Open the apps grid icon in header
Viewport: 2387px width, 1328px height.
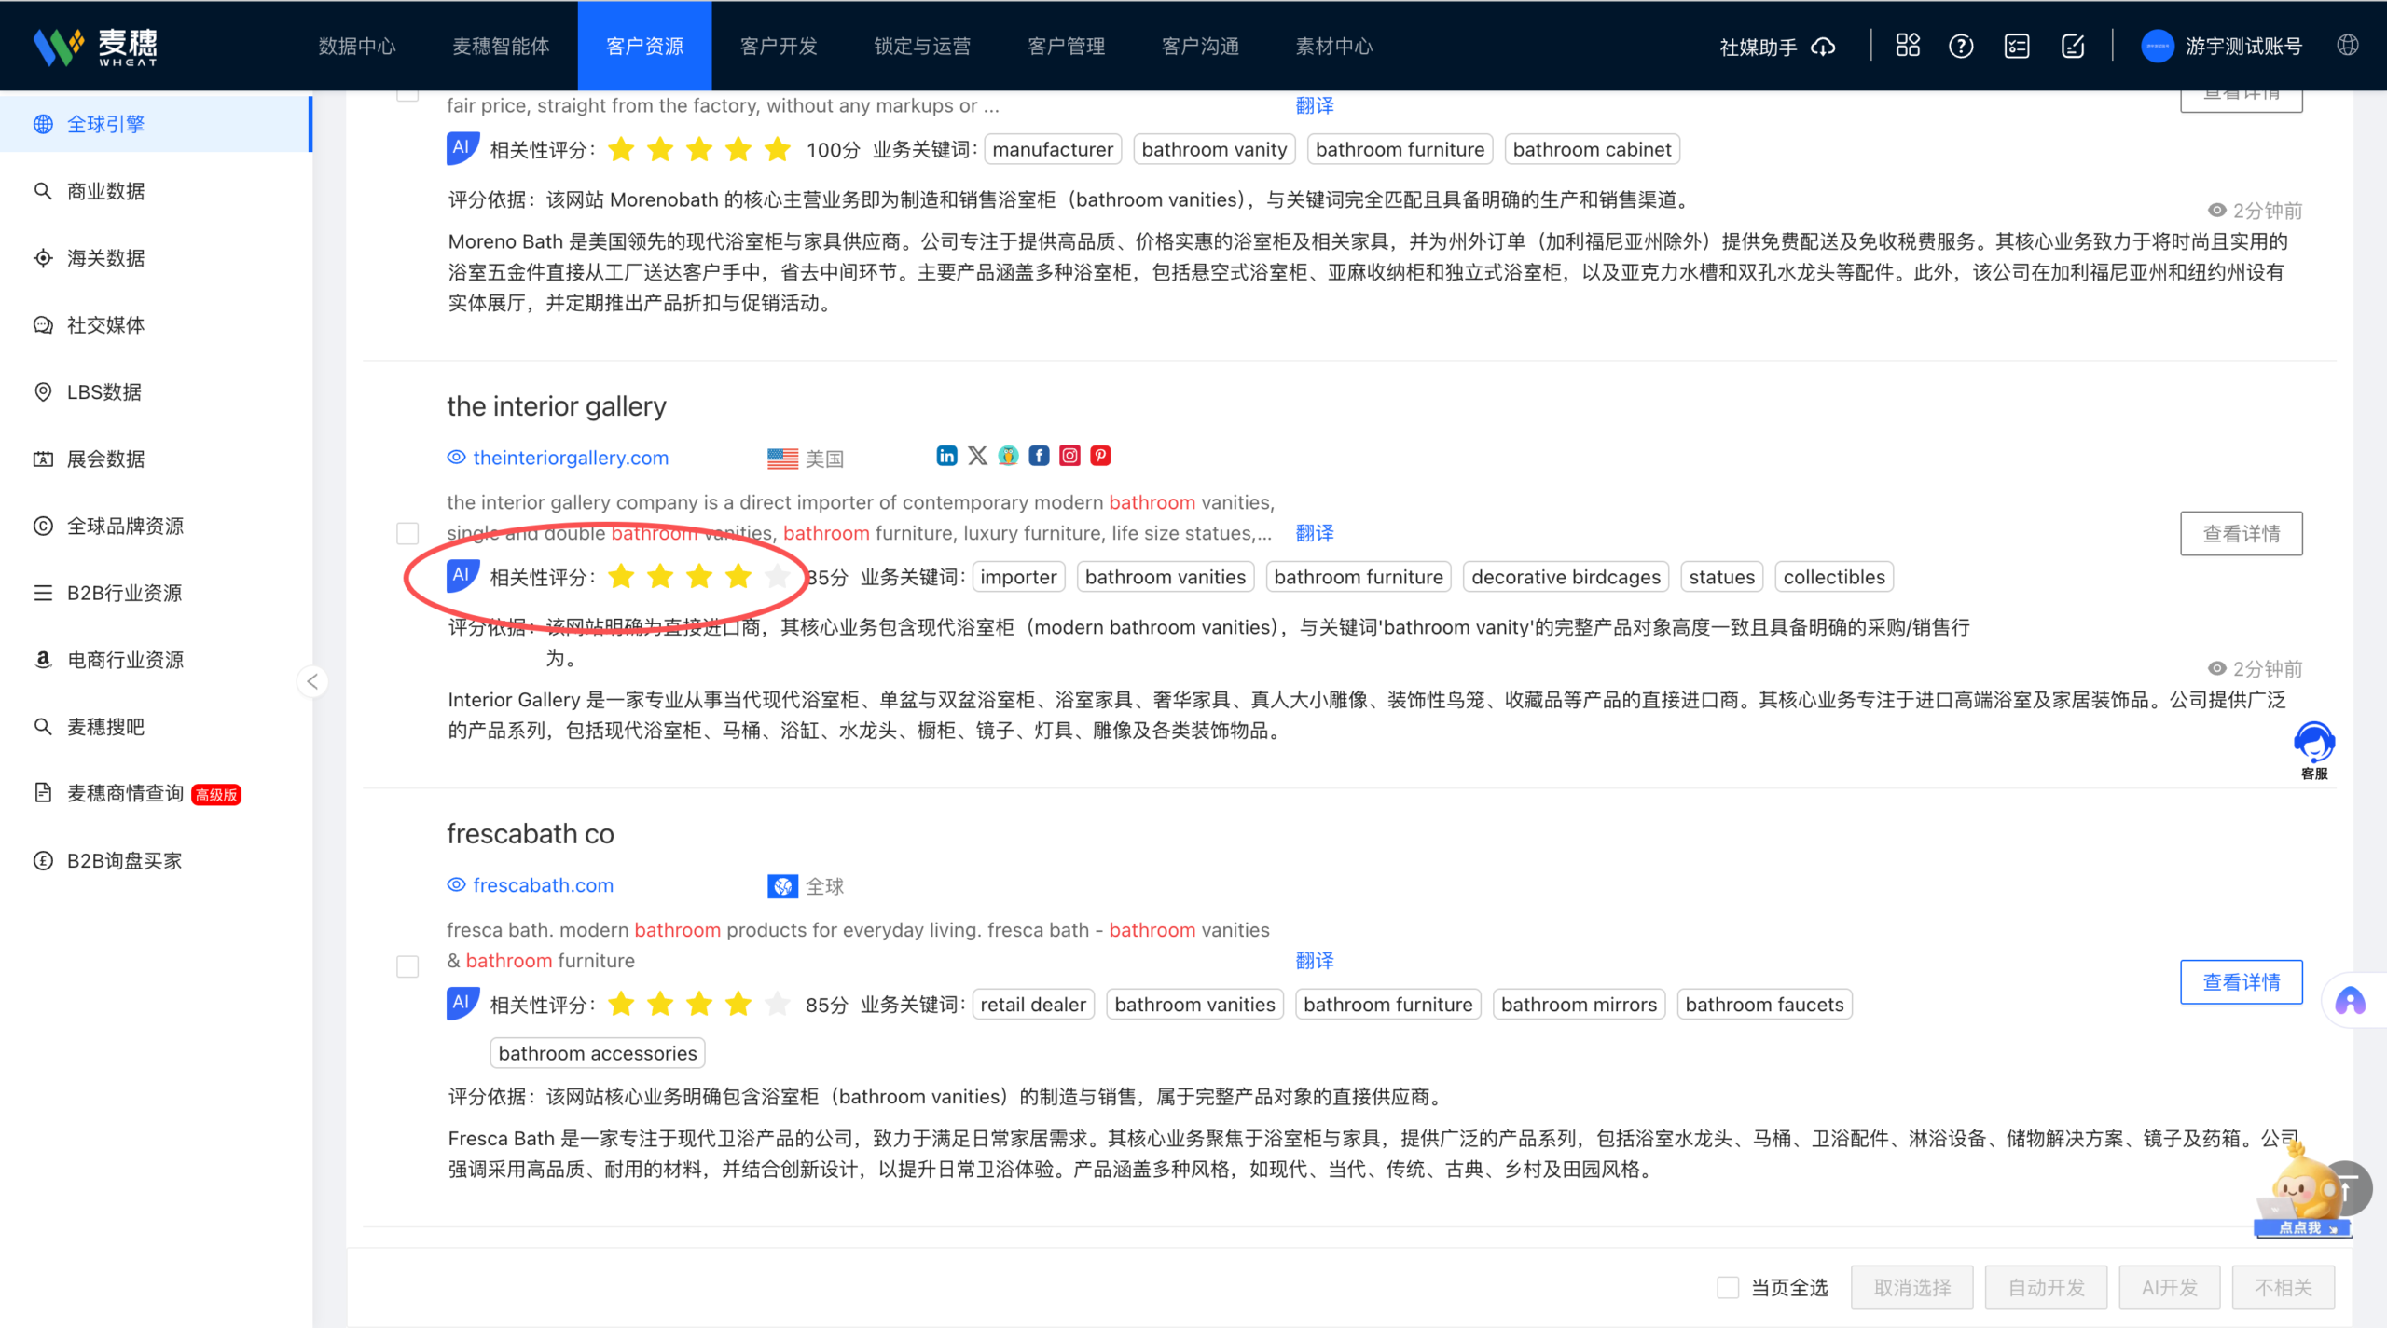point(1908,46)
